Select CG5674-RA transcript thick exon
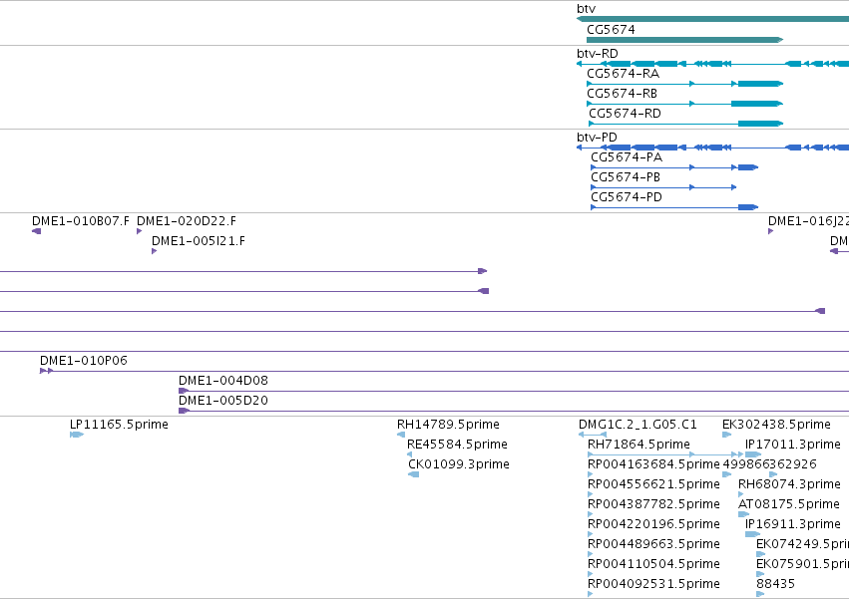The image size is (849, 599). (x=760, y=84)
